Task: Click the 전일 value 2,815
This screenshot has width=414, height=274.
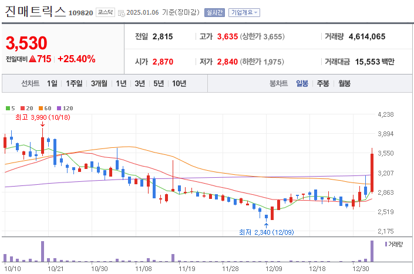Action: point(163,36)
